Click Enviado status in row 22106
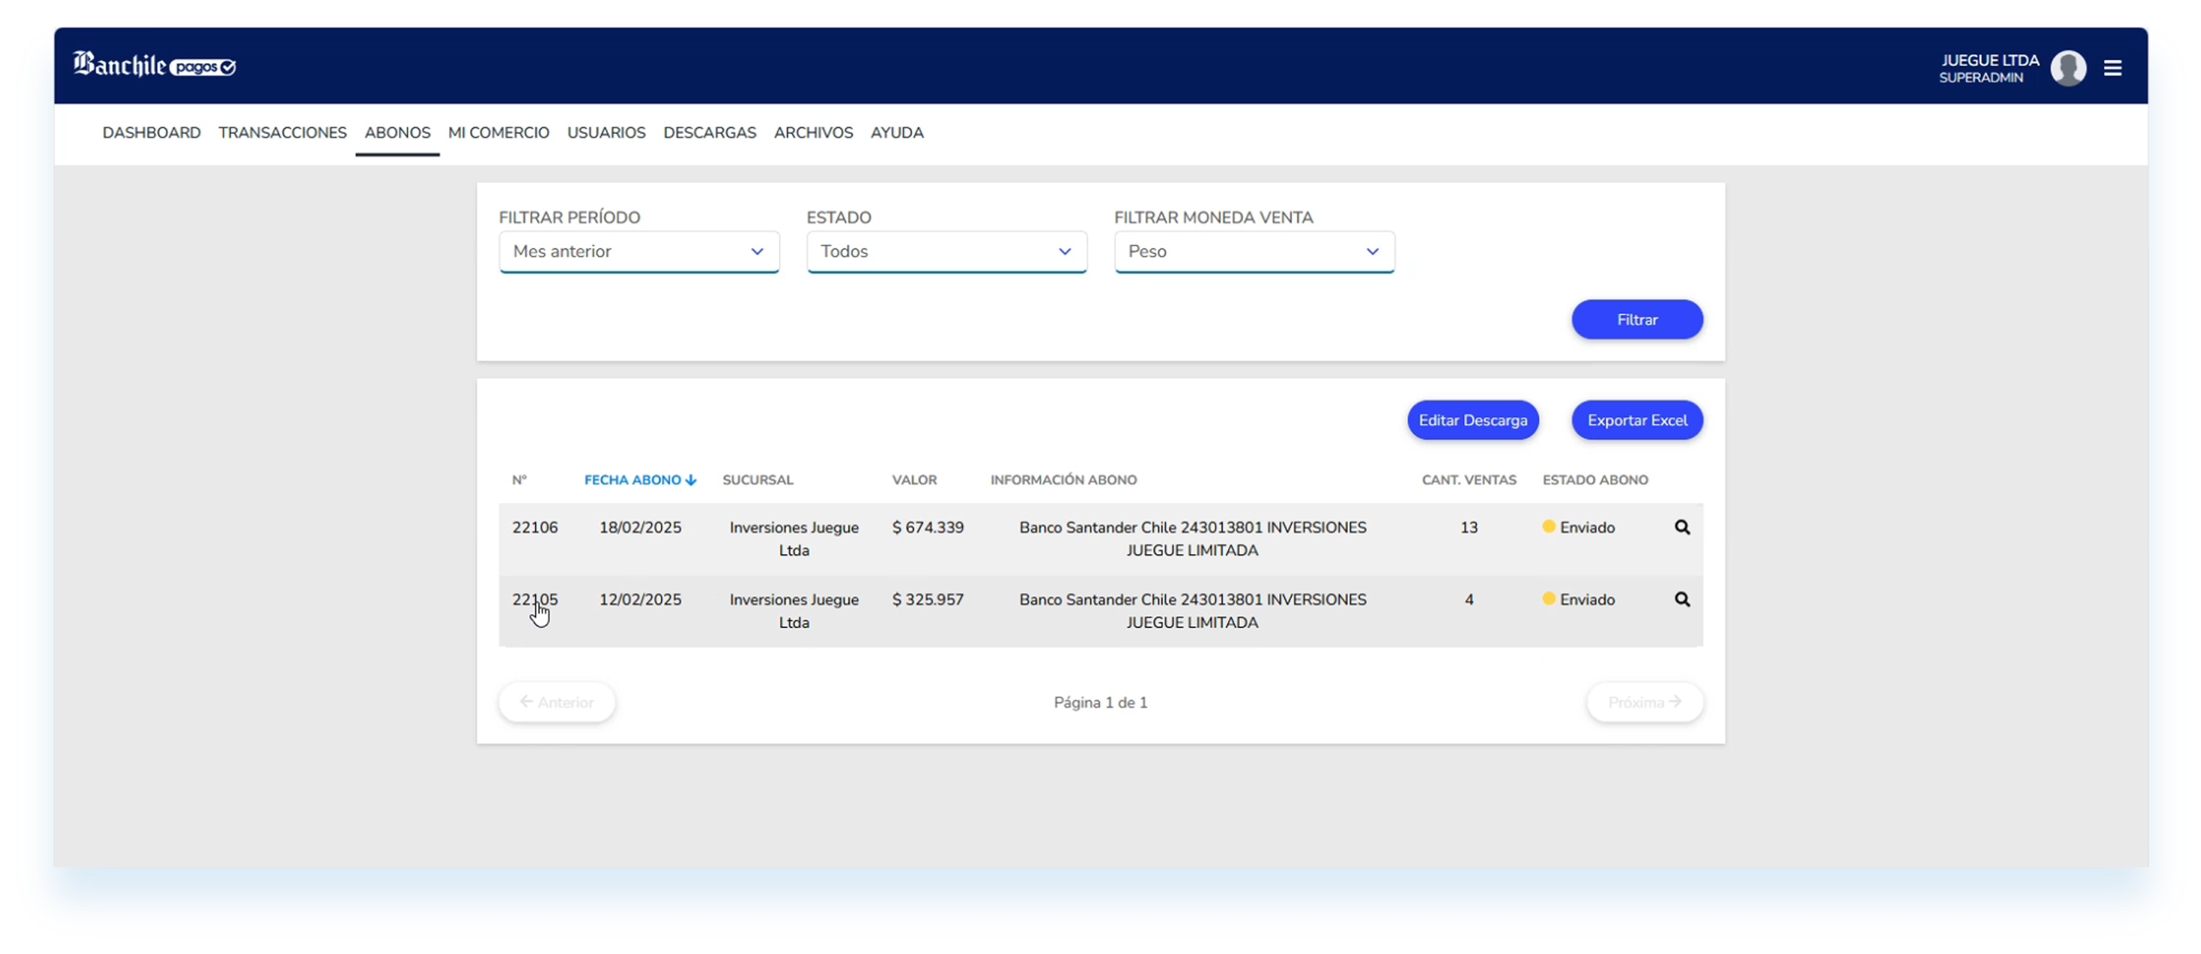This screenshot has width=2201, height=954. click(1579, 527)
